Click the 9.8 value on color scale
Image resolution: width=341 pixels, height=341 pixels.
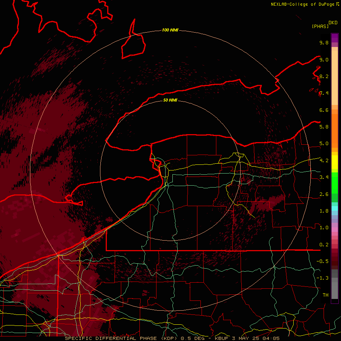click(324, 43)
